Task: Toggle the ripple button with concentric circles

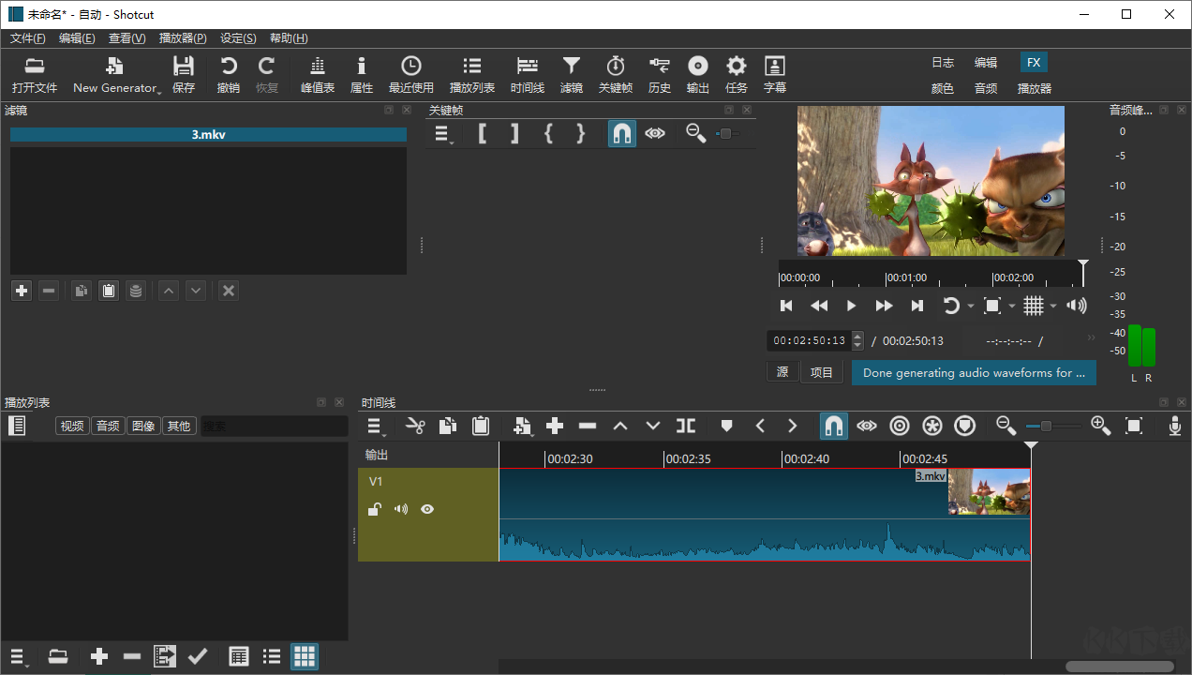Action: (x=900, y=426)
